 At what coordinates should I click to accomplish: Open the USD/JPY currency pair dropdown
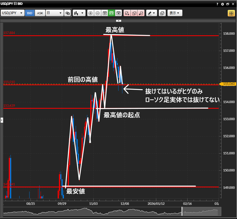[x=13, y=13]
